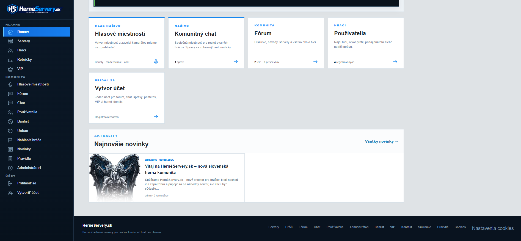Click the Aktuality category tag on news
521x241 pixels.
(x=151, y=160)
